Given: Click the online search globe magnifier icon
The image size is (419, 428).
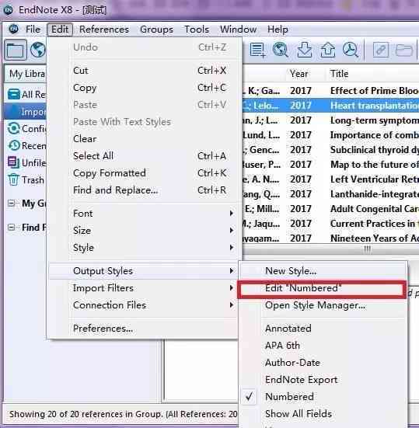Looking at the screenshot, I should [x=281, y=50].
